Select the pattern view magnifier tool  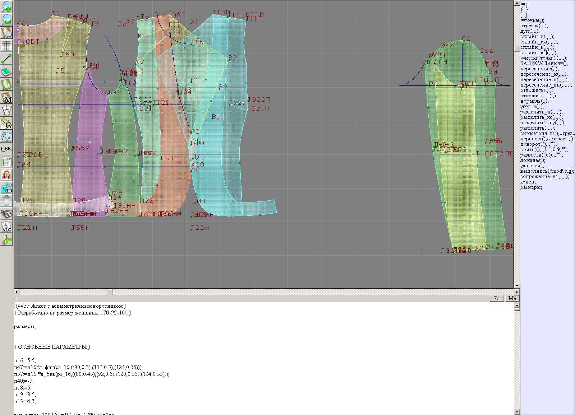[x=6, y=33]
